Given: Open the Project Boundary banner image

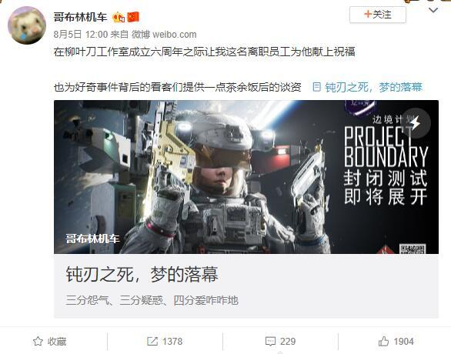Looking at the screenshot, I should [246, 177].
